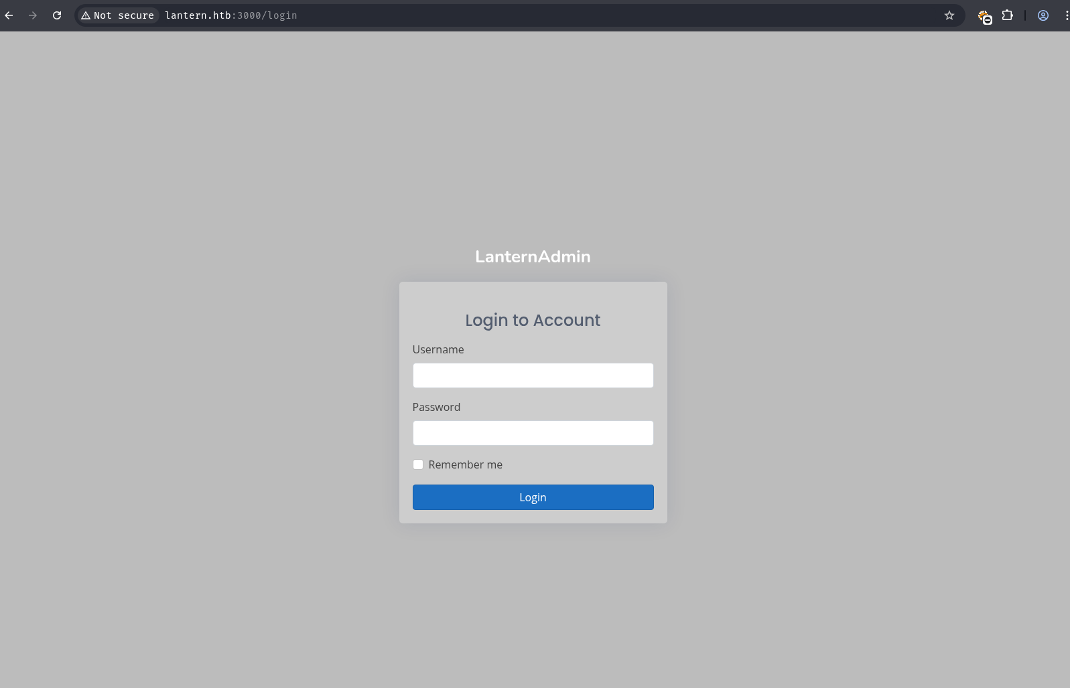Click the Username label
Screen dimensions: 1070x688
(x=438, y=349)
